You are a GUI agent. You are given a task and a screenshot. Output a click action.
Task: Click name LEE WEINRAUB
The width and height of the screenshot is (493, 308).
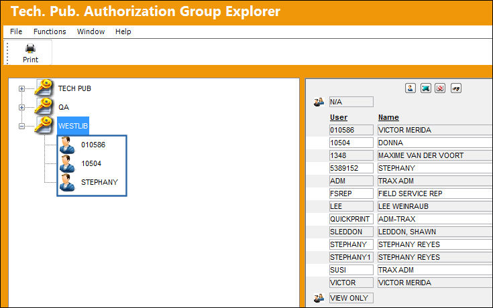[435, 206]
